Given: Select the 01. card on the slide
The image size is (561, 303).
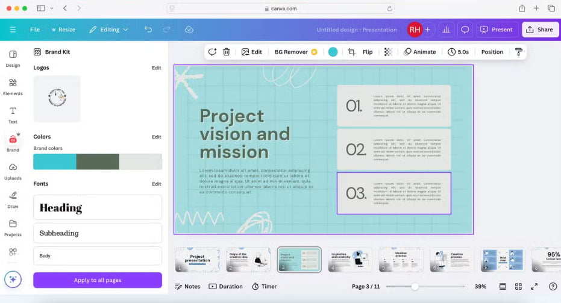Looking at the screenshot, I should tap(394, 106).
